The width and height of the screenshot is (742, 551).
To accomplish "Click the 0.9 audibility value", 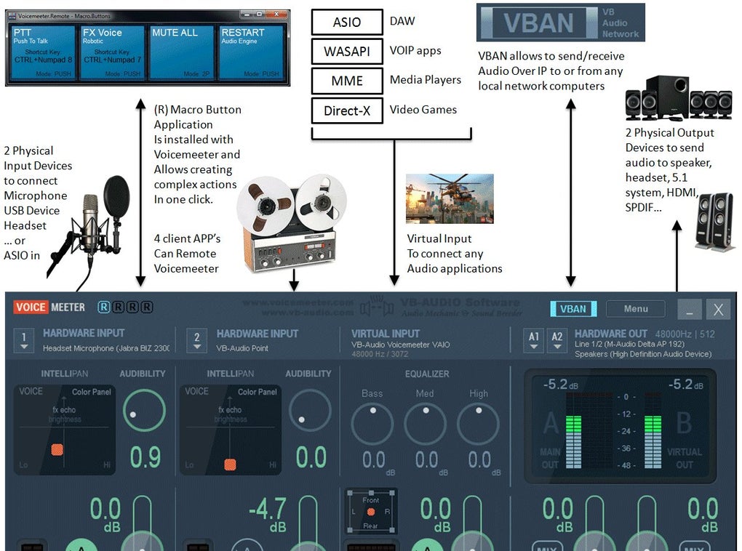I will [x=145, y=457].
